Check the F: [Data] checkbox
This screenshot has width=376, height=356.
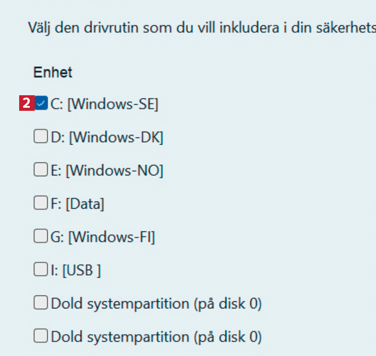click(40, 203)
